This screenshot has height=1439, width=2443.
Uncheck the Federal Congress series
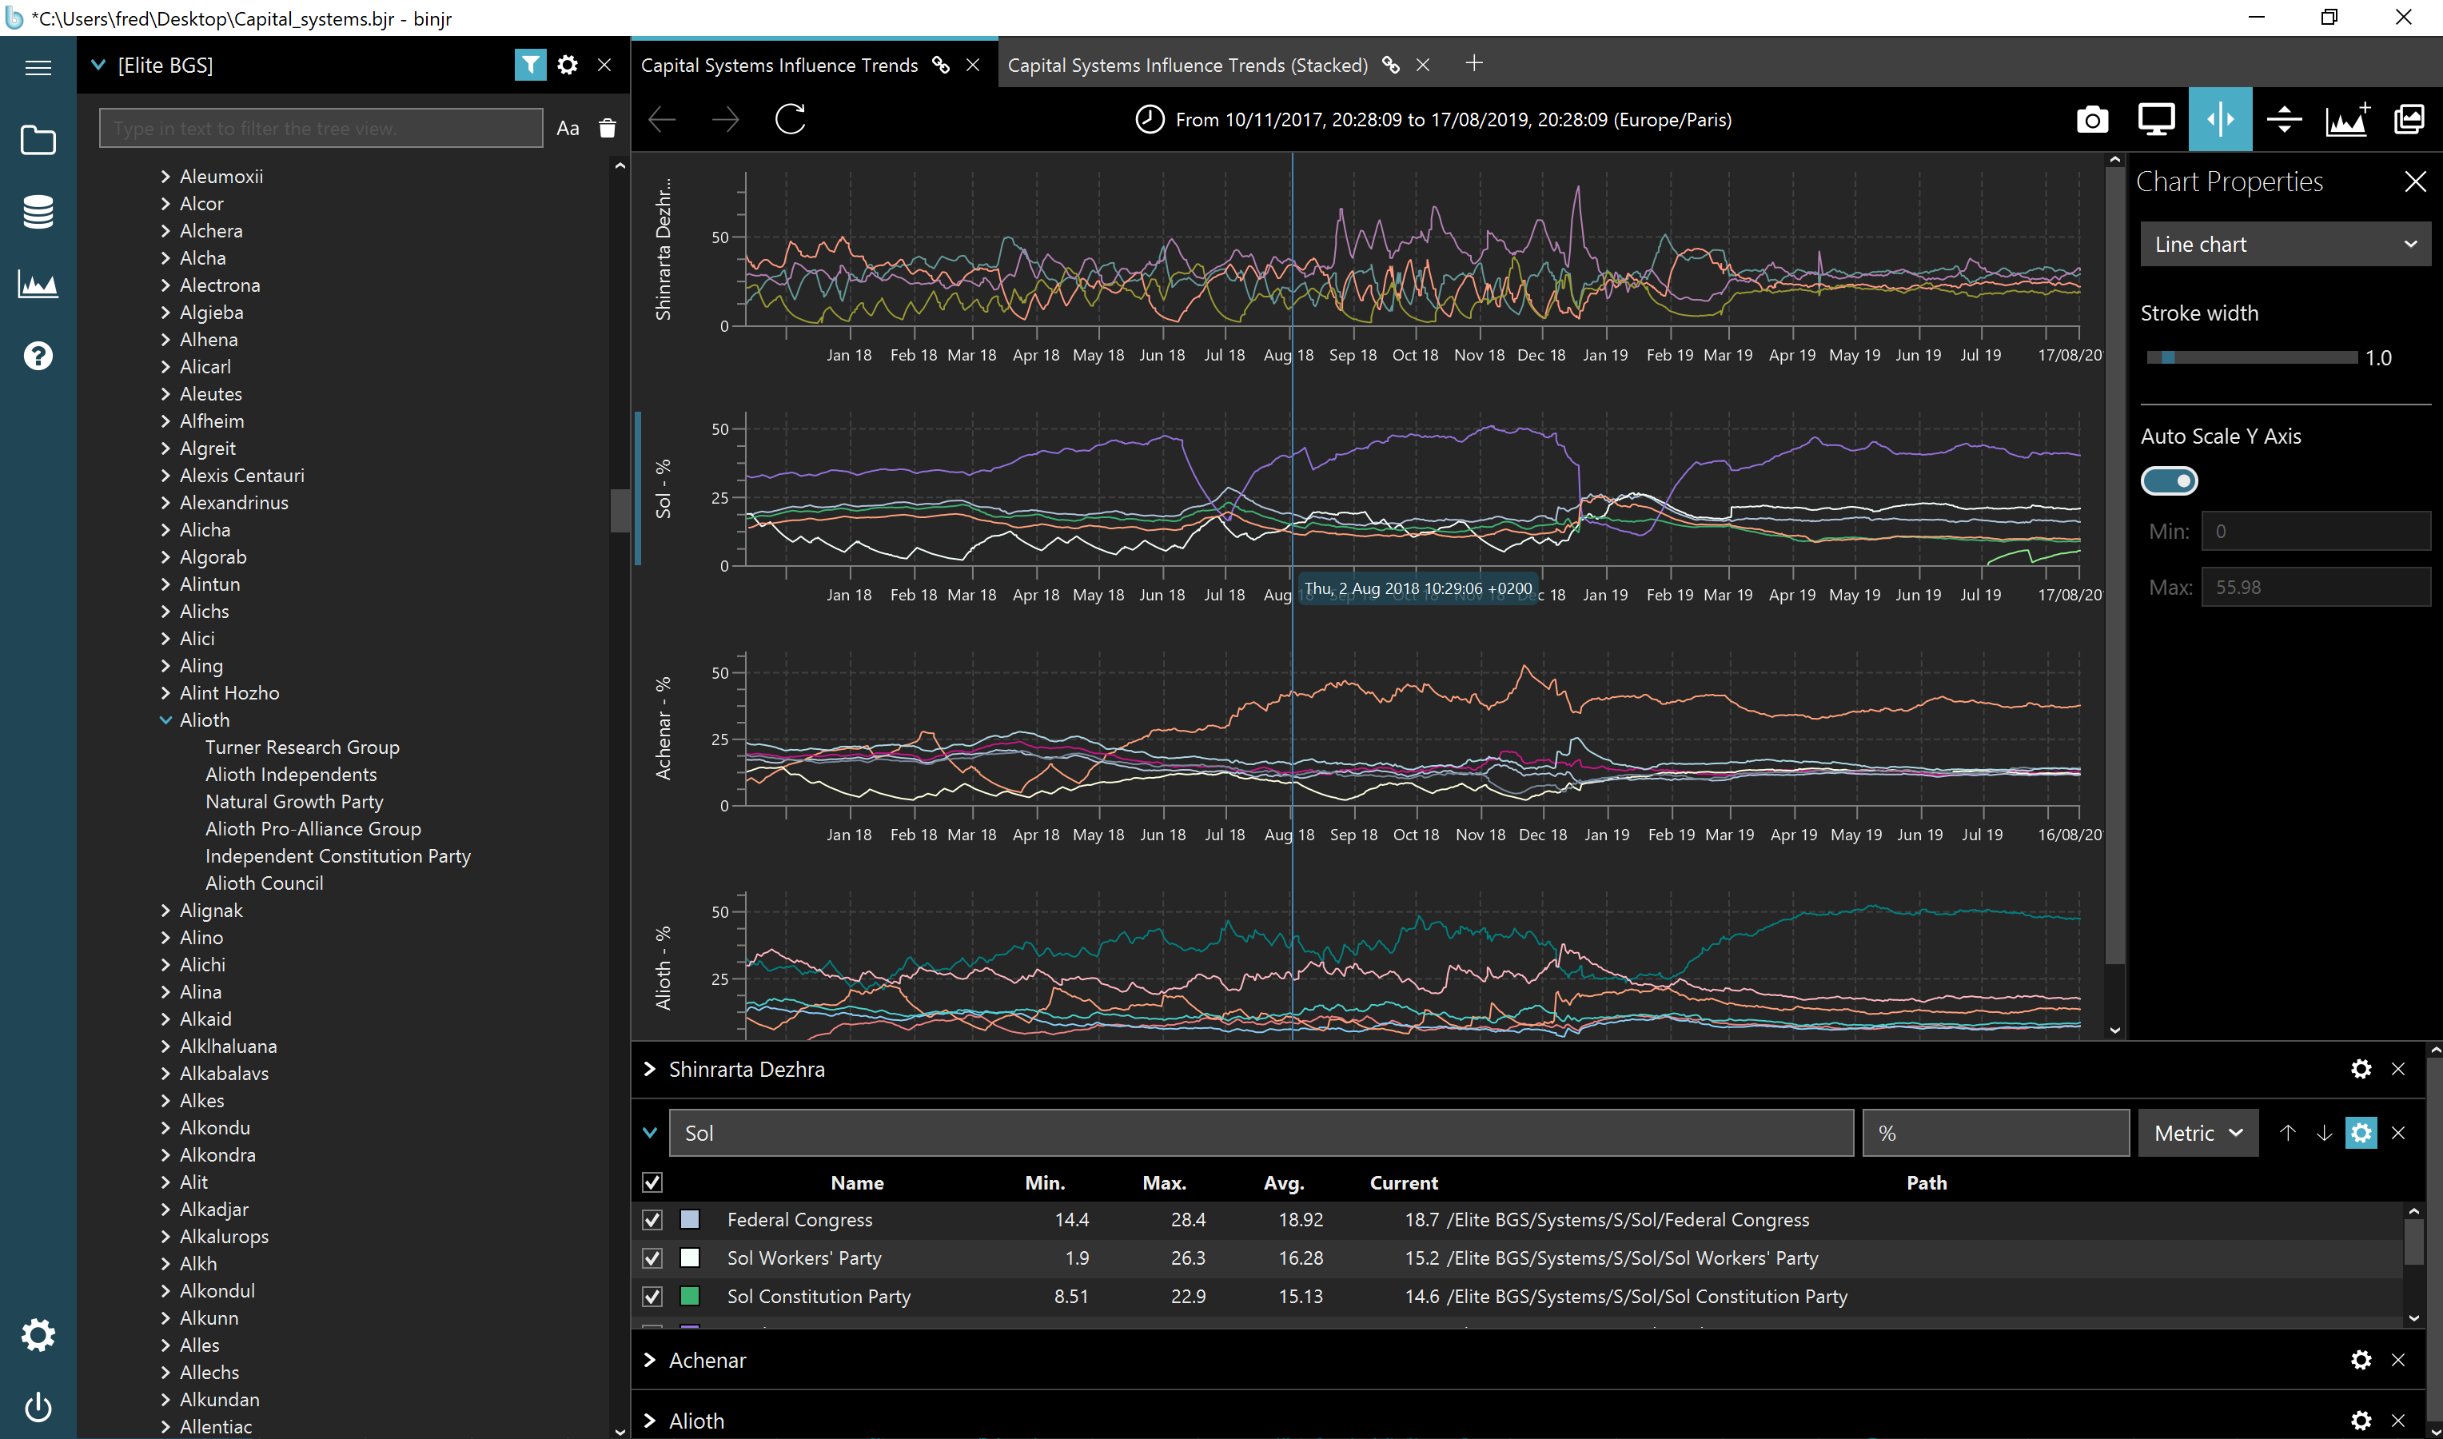[x=652, y=1219]
